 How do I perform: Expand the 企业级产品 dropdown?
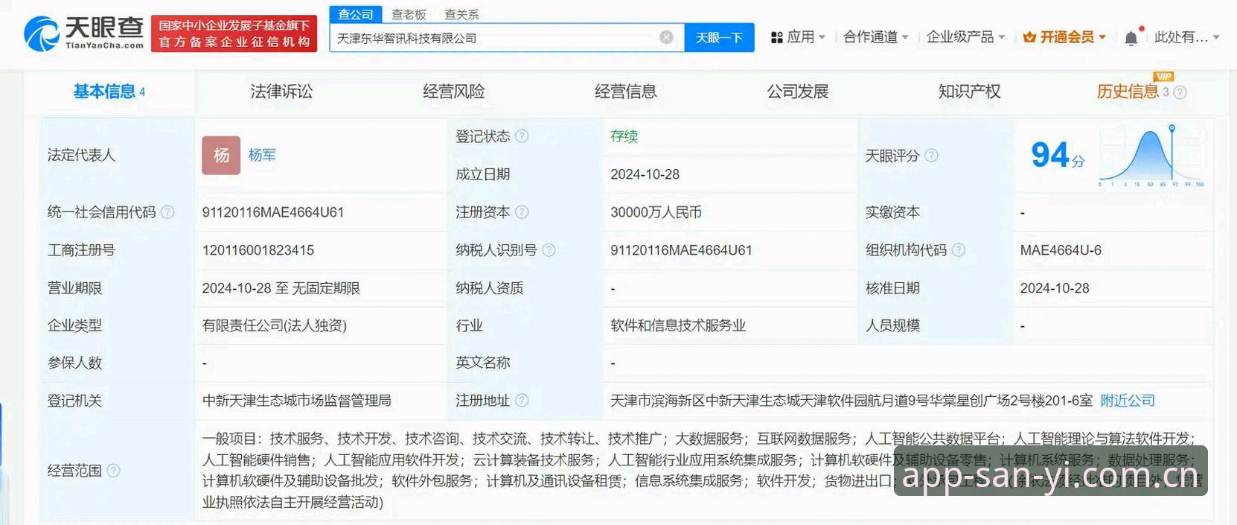[1002, 37]
